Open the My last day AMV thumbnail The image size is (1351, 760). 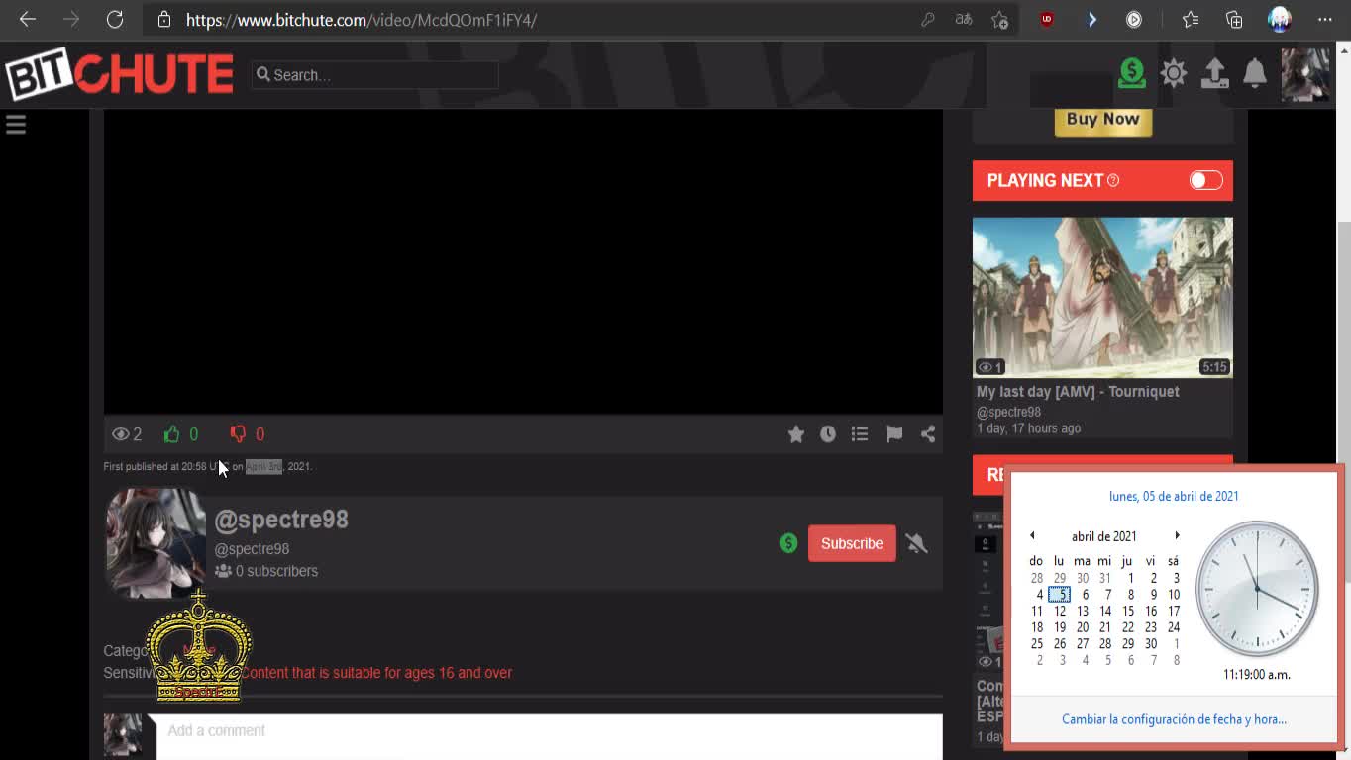point(1102,297)
